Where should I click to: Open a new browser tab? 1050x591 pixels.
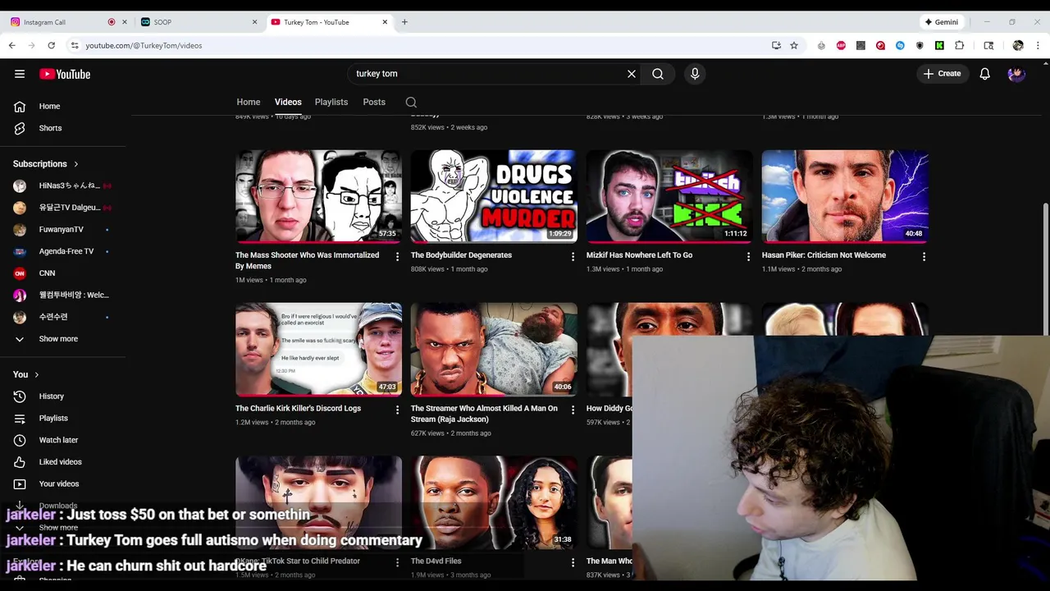(404, 22)
